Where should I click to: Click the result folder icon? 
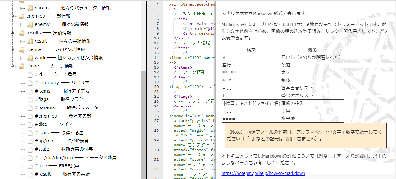pos(30,41)
